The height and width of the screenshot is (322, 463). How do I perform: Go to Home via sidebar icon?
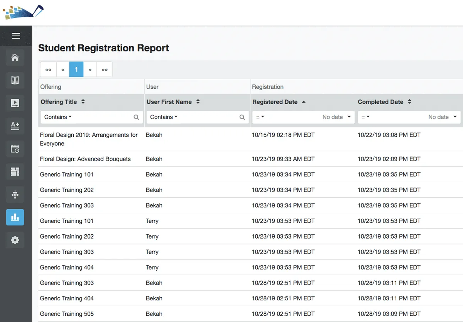(x=15, y=58)
